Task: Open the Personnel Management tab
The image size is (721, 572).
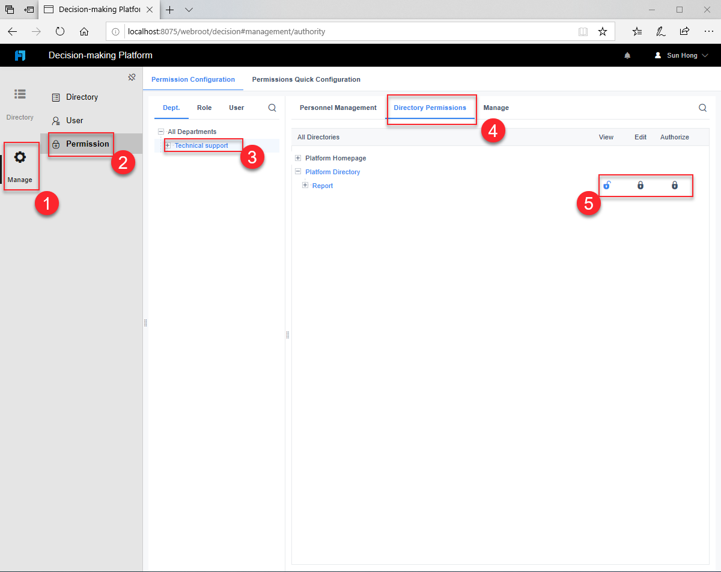Action: coord(338,108)
